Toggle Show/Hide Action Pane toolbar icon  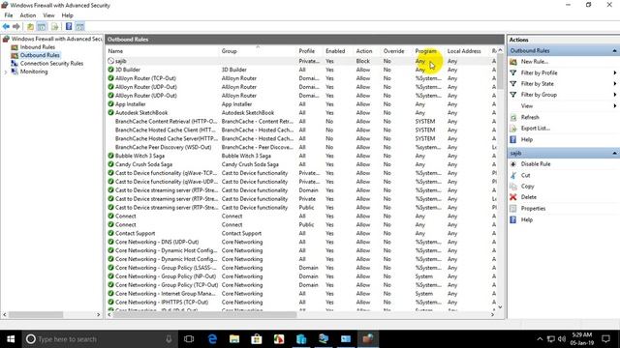[79, 26]
